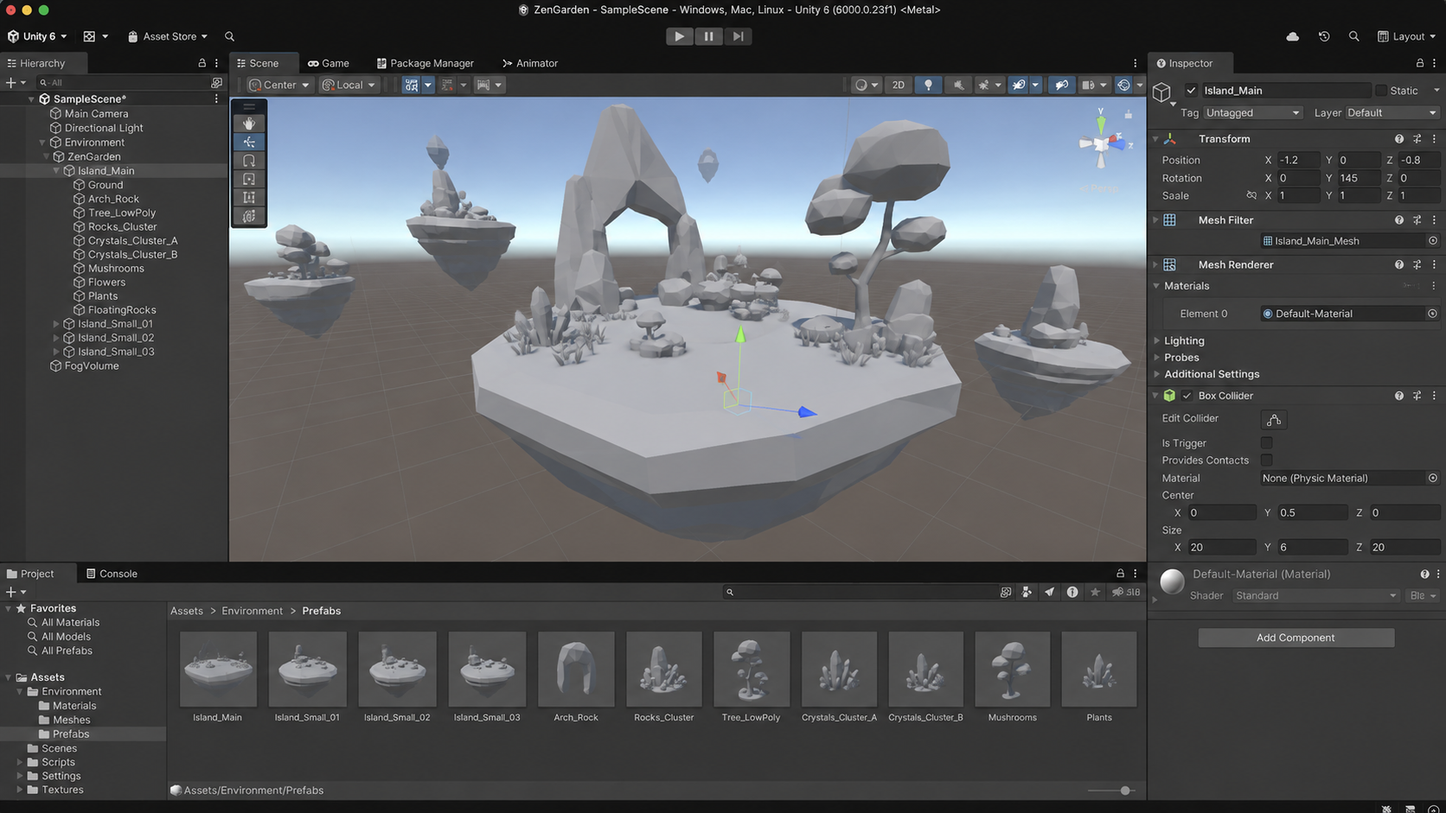1446x813 pixels.
Task: Open the Local handle rotation dropdown
Action: tap(349, 85)
